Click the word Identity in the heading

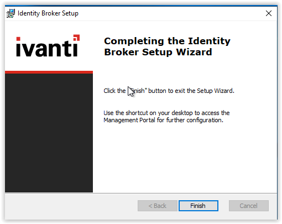pyautogui.click(x=209, y=41)
